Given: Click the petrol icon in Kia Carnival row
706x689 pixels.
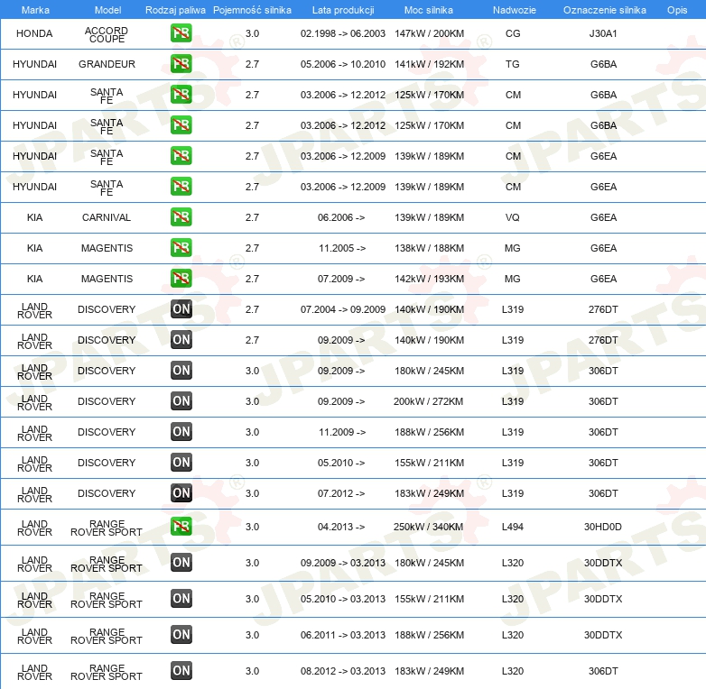Looking at the screenshot, I should (x=181, y=217).
